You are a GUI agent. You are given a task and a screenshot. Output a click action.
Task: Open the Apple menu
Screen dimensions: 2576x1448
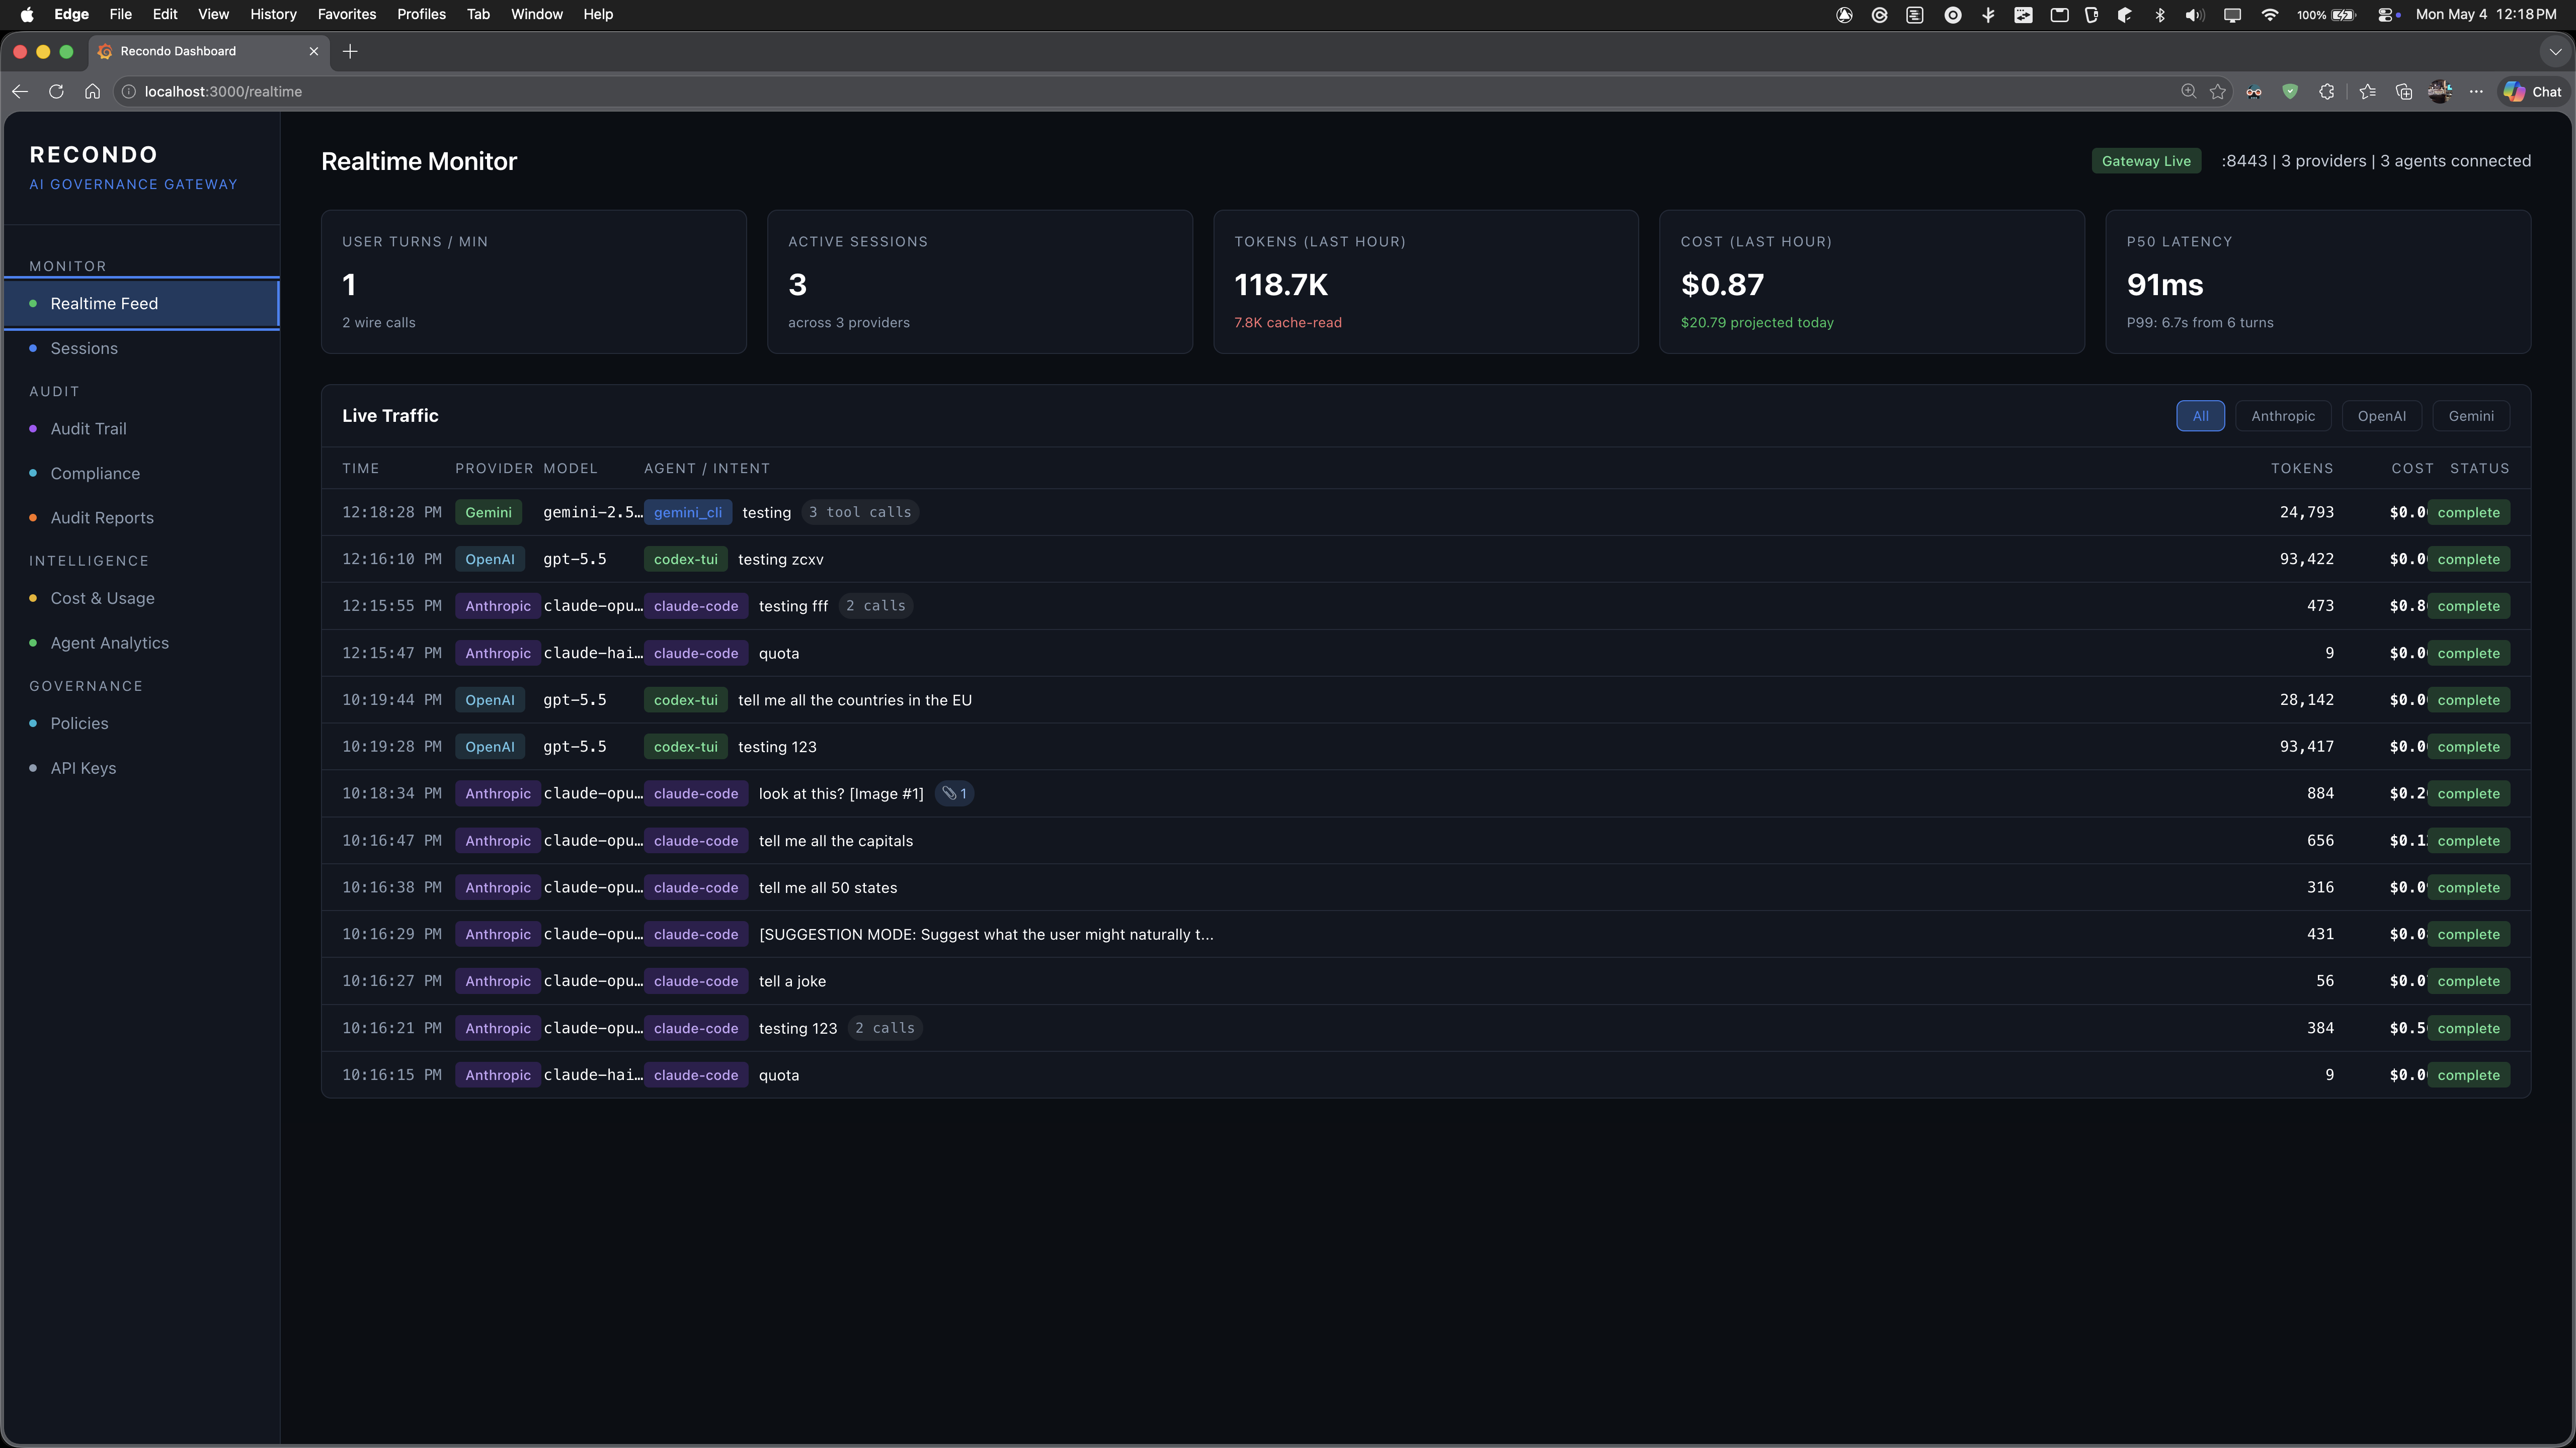pos(27,14)
